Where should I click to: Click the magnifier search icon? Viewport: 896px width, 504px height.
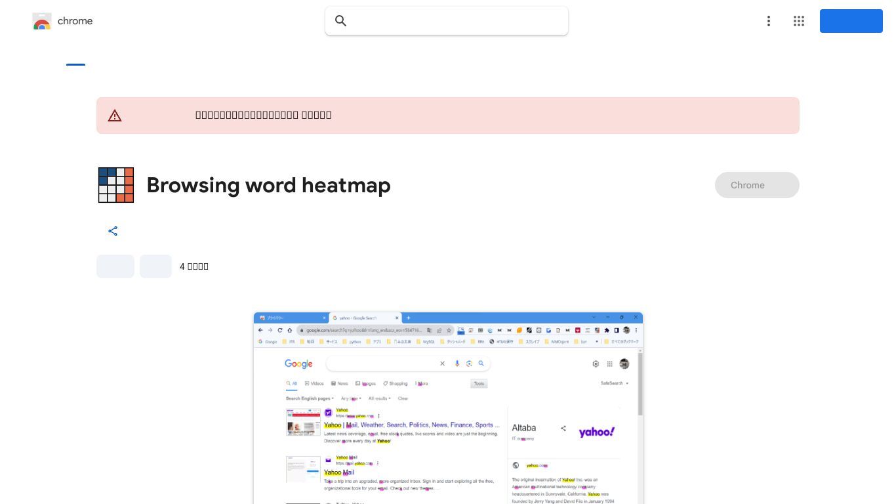click(340, 21)
